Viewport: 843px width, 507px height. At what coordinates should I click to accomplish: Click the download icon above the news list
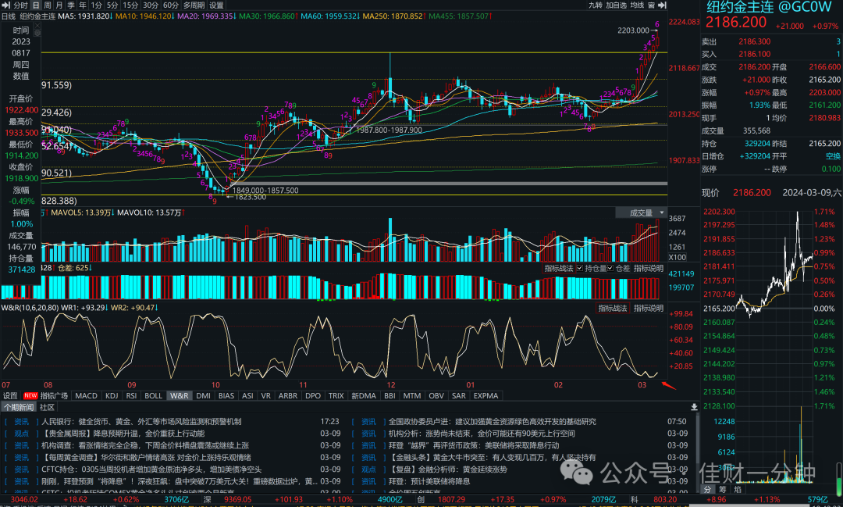694,407
